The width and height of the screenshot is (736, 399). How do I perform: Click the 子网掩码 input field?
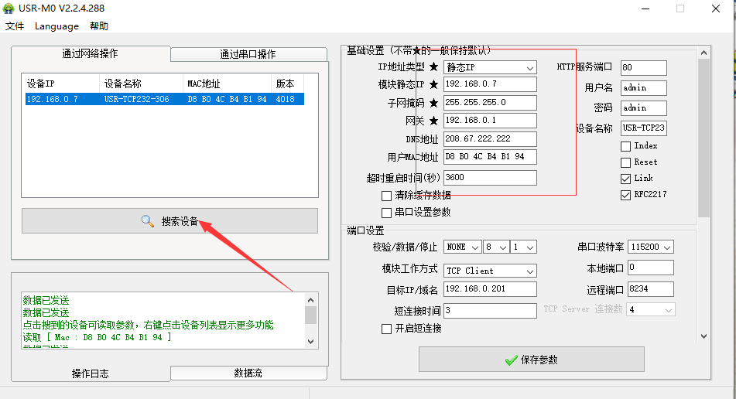point(490,103)
